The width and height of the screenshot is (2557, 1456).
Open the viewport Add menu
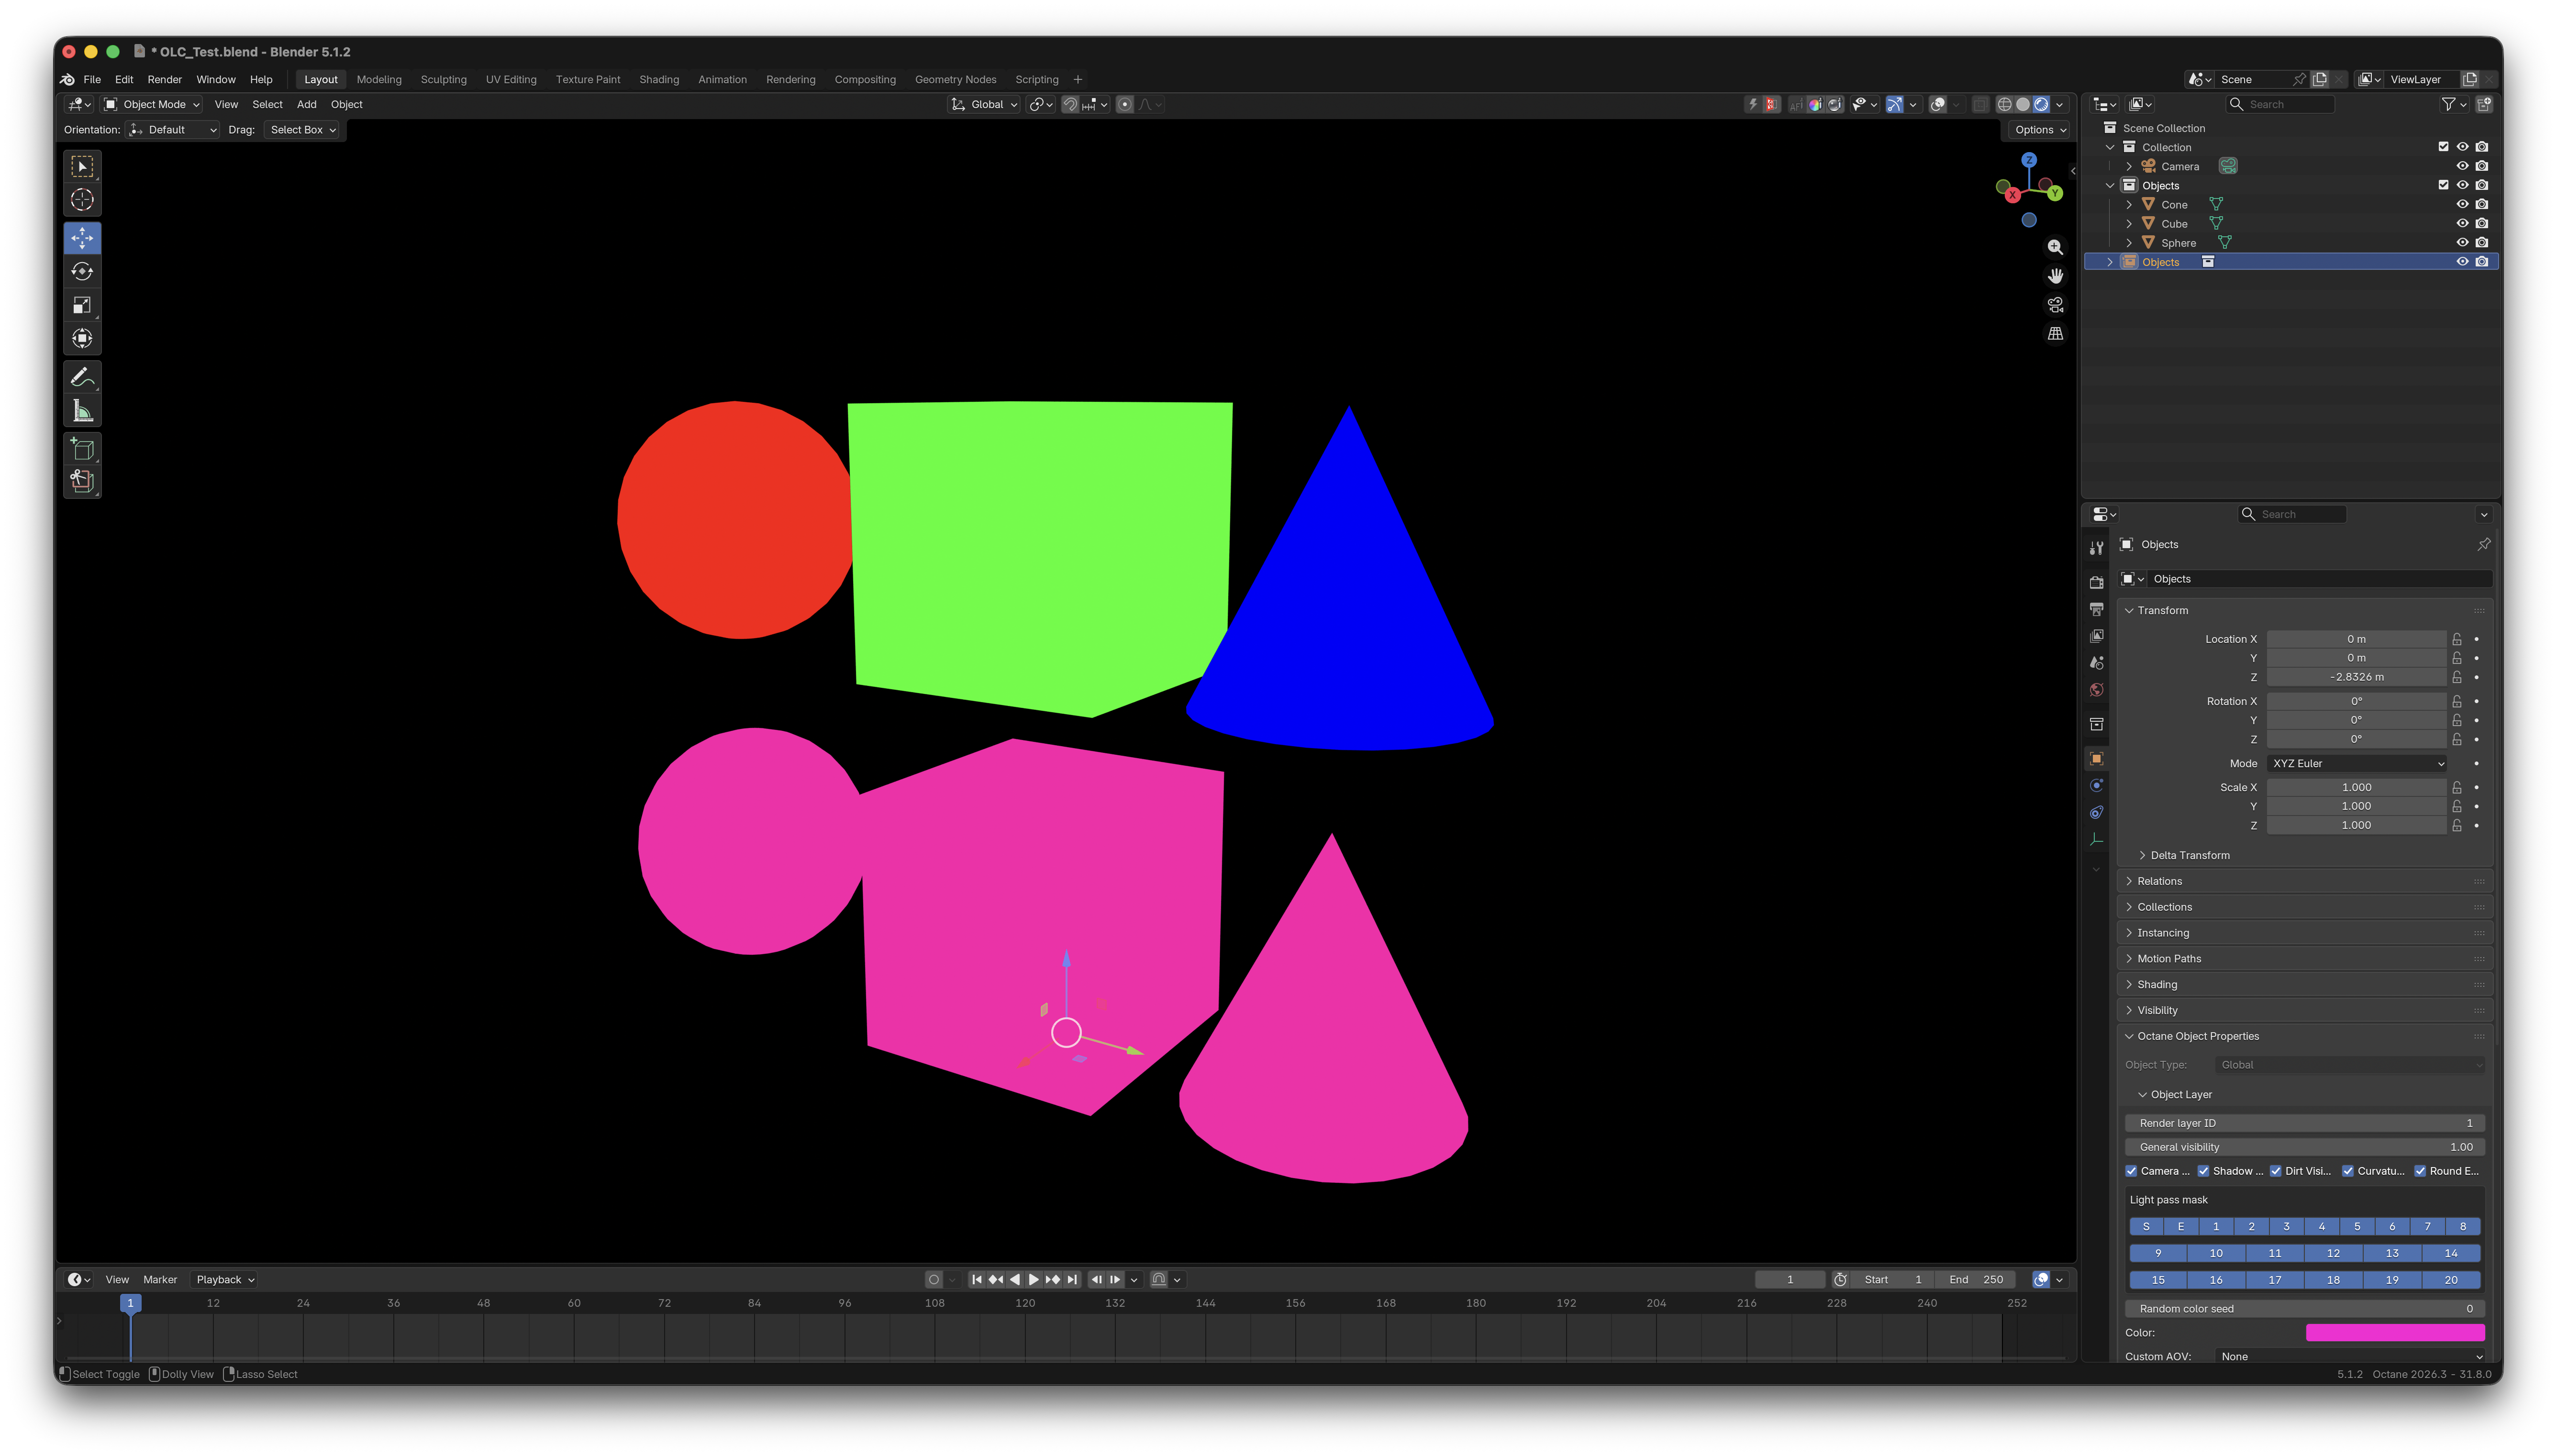(306, 104)
